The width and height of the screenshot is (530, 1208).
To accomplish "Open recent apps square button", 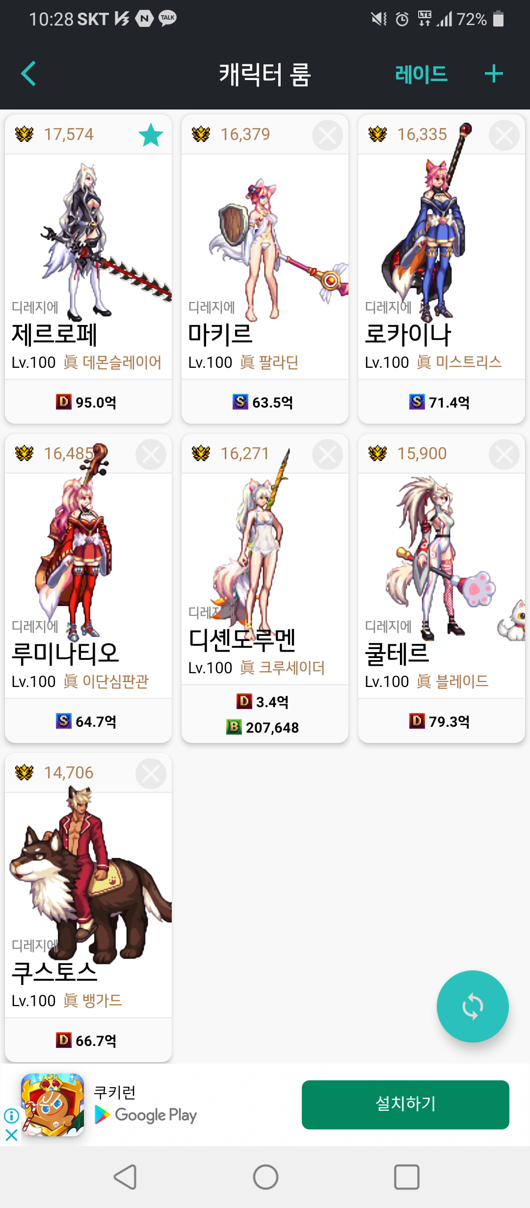I will click(407, 1177).
